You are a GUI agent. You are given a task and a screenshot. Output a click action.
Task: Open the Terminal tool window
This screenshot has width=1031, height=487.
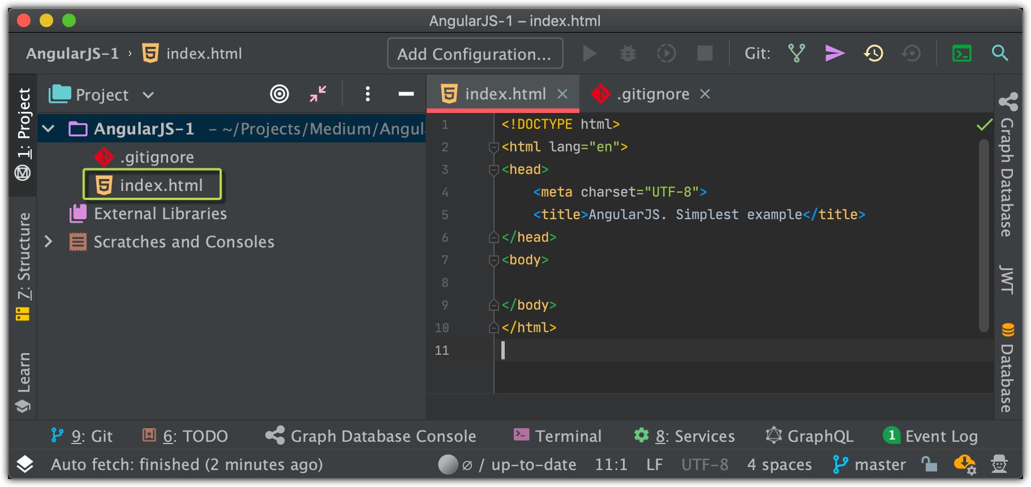pyautogui.click(x=557, y=436)
